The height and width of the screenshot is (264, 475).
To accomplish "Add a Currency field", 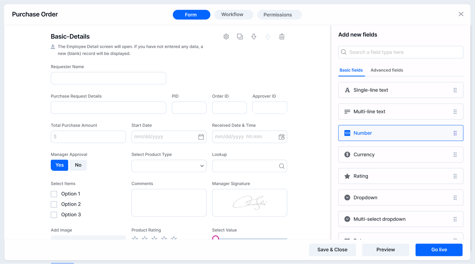I will click(401, 155).
